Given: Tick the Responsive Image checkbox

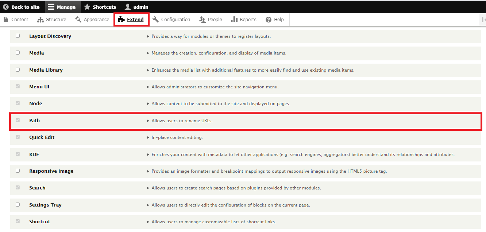Looking at the screenshot, I should 18,171.
